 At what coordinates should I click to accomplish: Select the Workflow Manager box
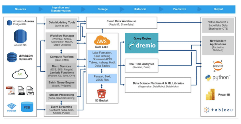pos(61,41)
